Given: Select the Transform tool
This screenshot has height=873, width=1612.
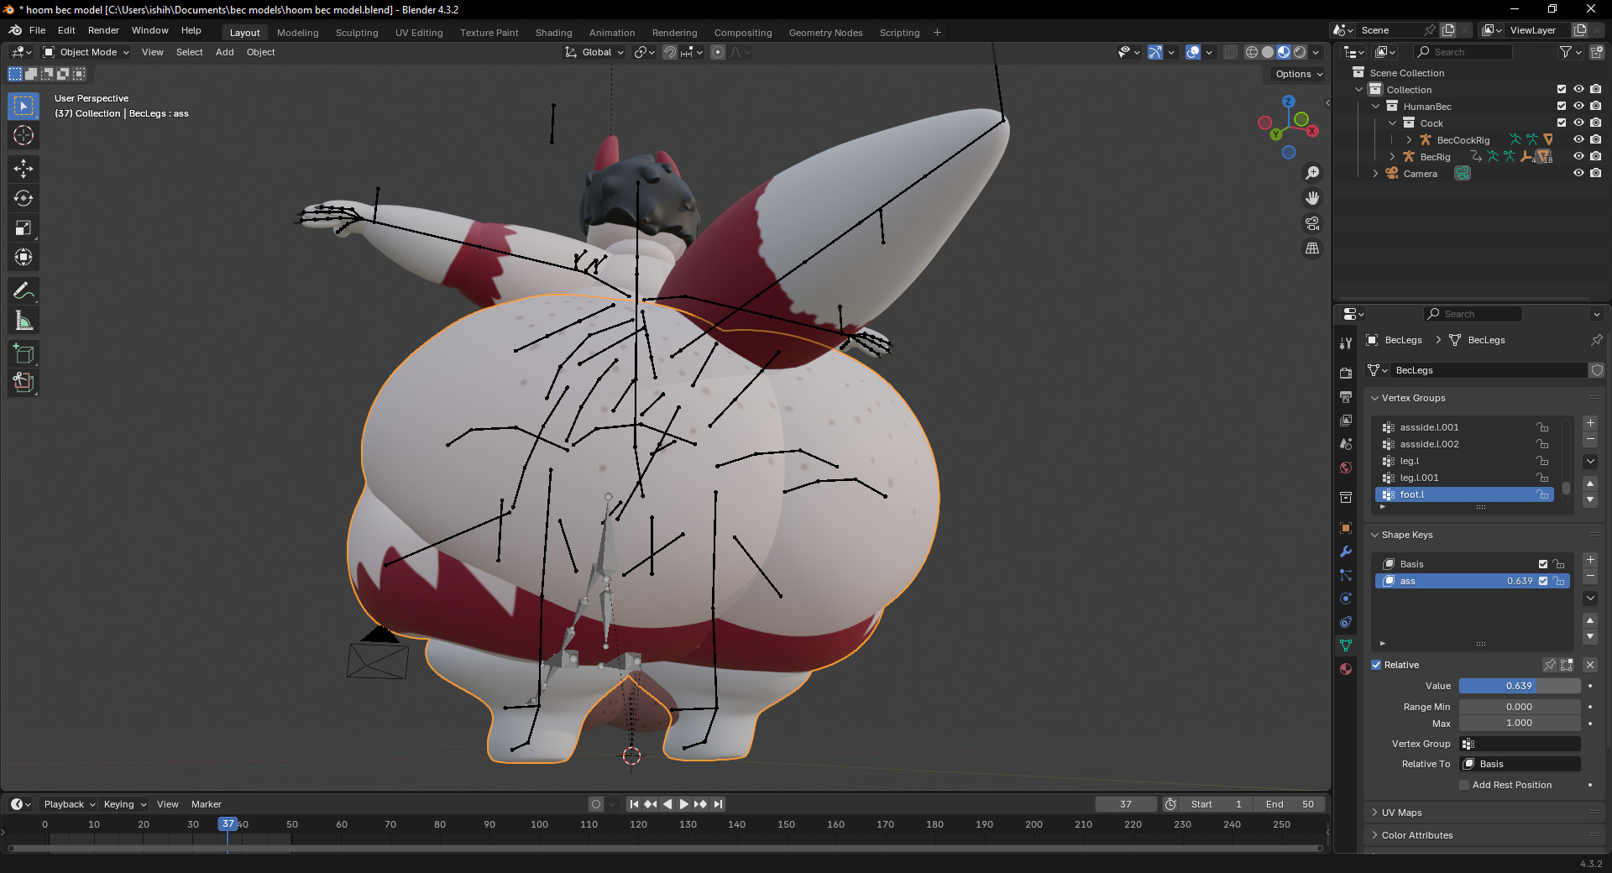Looking at the screenshot, I should (24, 257).
